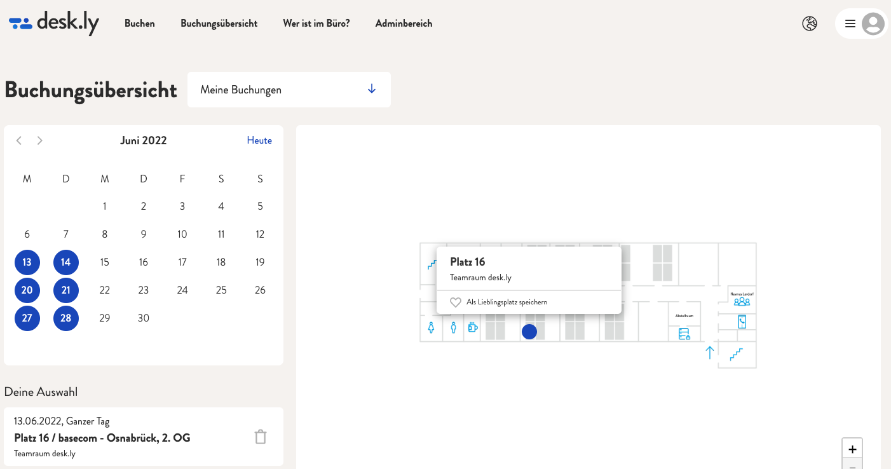This screenshot has width=891, height=469.
Task: Click the desk.ly logo
Action: [54, 24]
